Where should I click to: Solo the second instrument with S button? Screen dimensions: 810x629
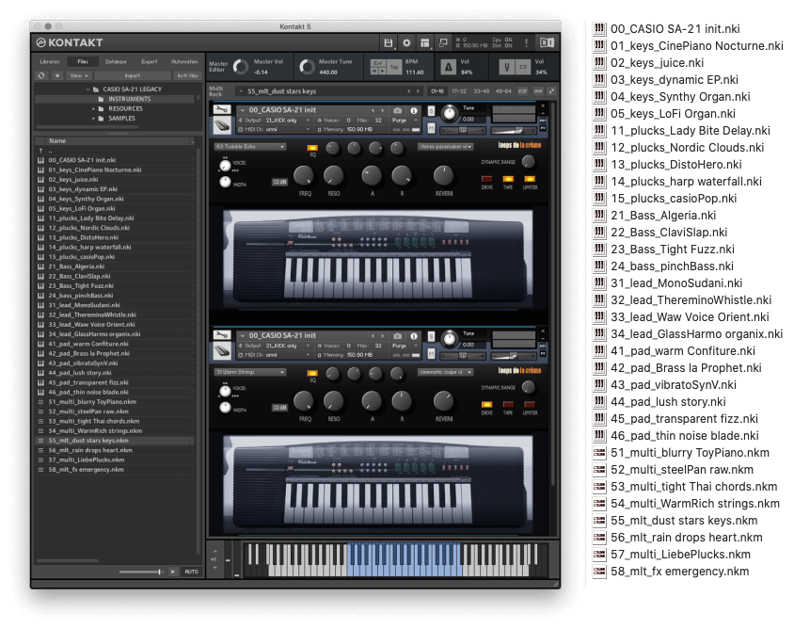point(432,337)
